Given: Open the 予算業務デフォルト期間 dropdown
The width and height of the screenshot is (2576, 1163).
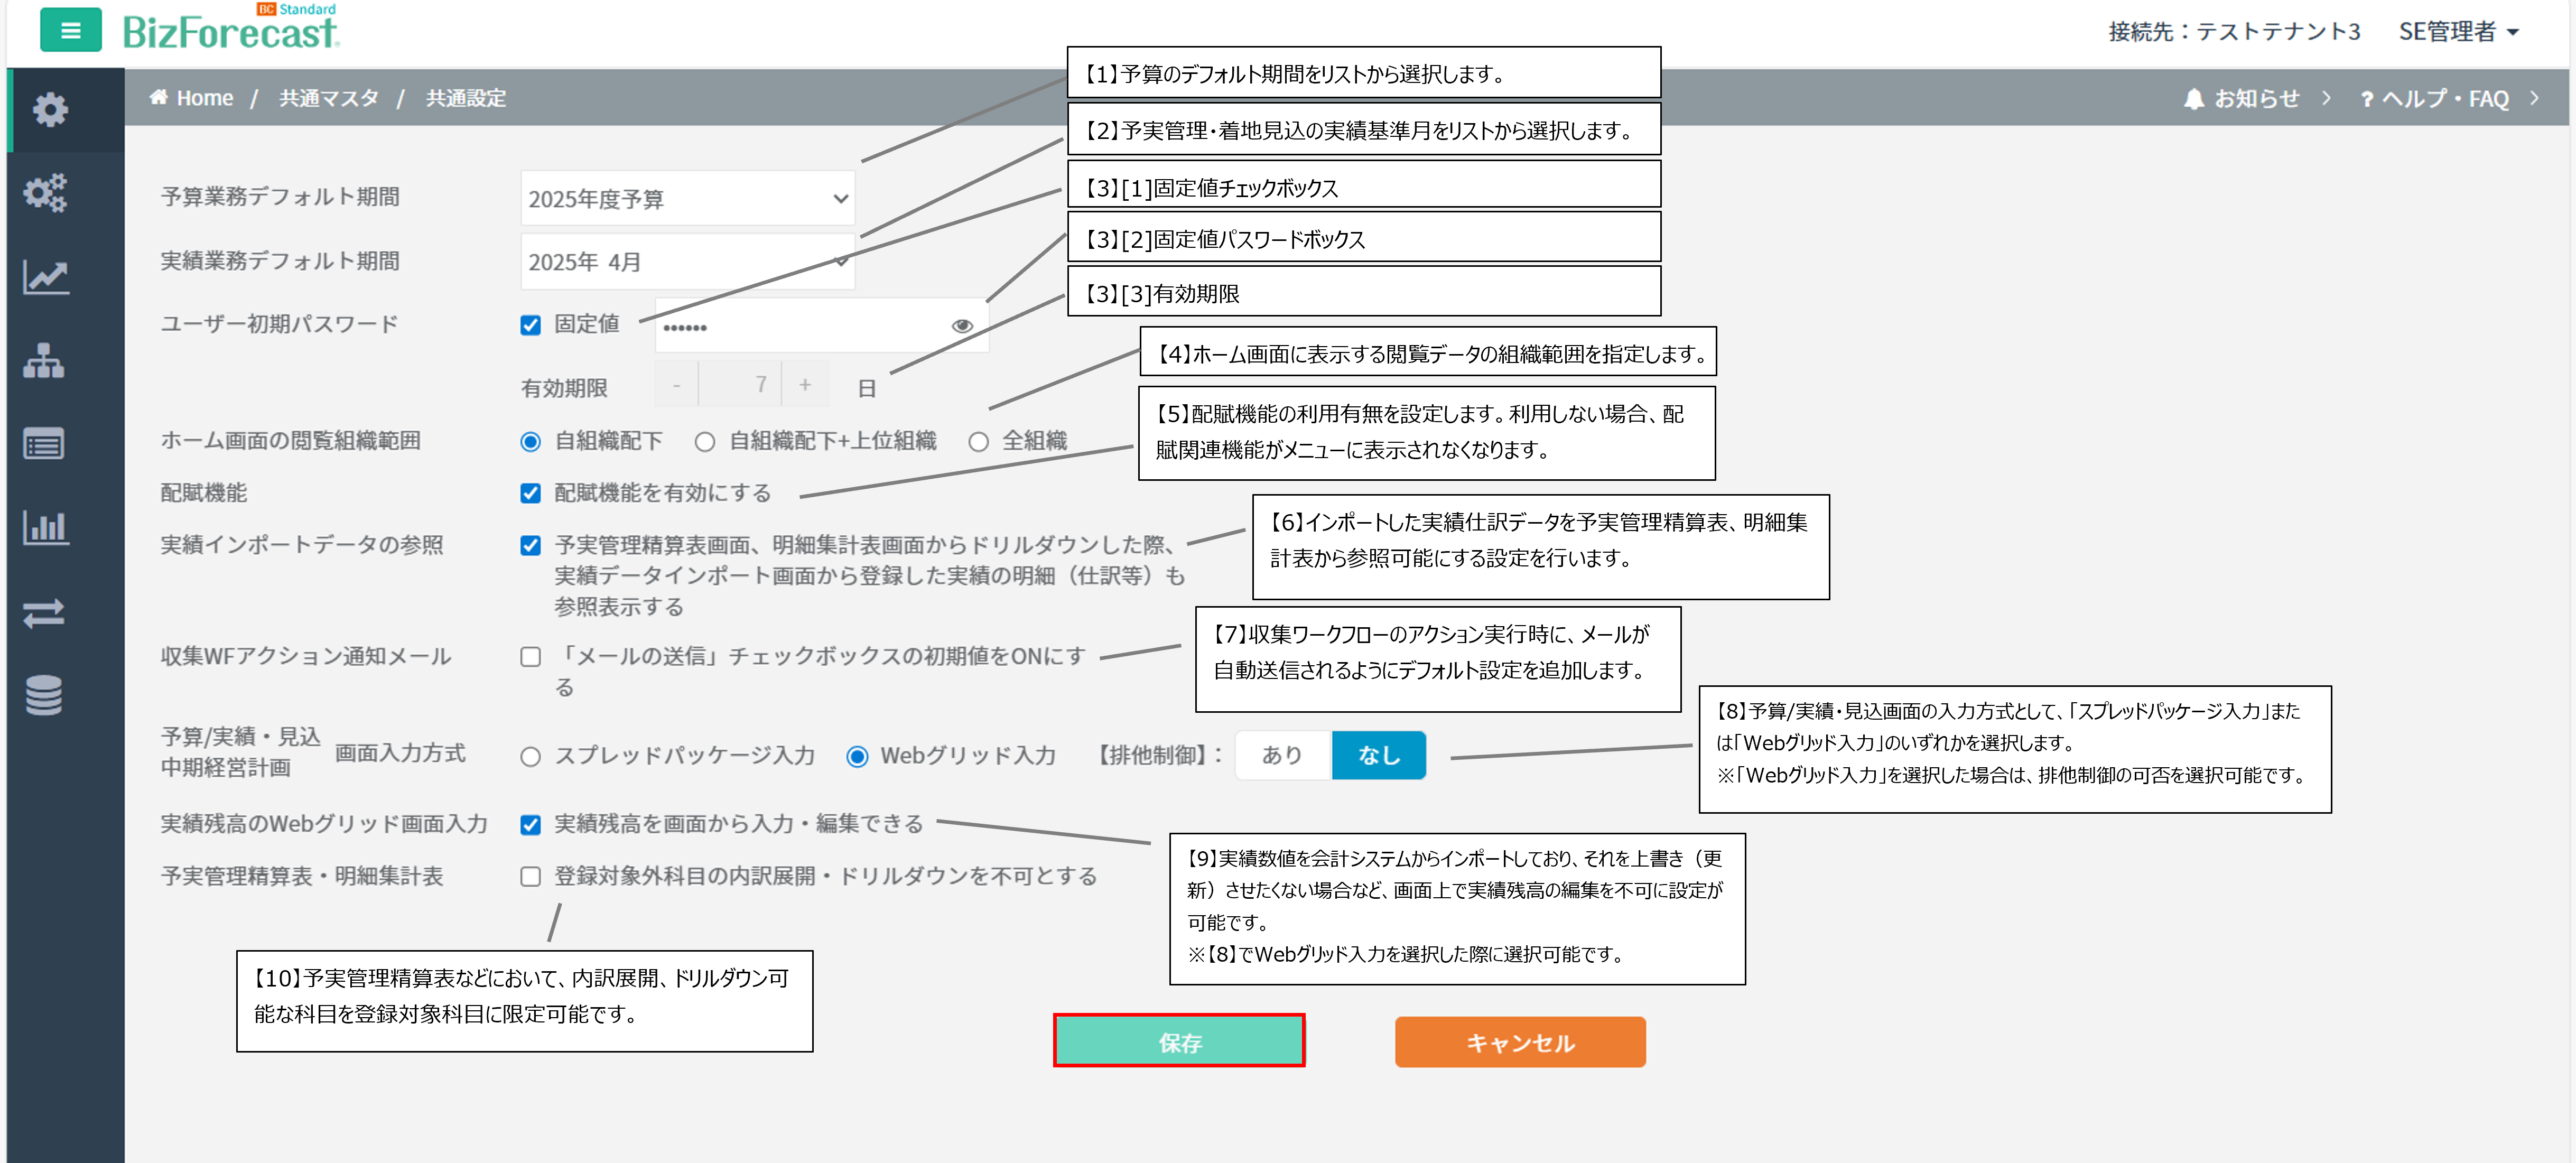Looking at the screenshot, I should 687,199.
